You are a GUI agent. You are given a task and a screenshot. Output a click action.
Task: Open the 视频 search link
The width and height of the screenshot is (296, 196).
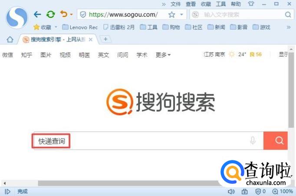[x=65, y=55]
